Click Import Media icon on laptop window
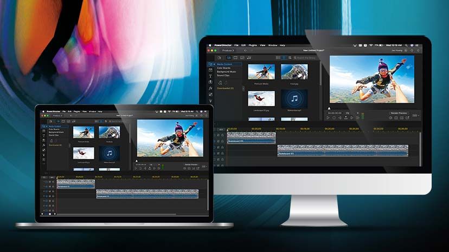This screenshot has width=449, height=252. 50,122
